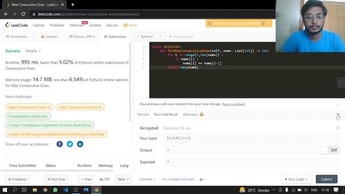345x194 pixels.
Task: Go to Next problem
Action: tap(123, 179)
